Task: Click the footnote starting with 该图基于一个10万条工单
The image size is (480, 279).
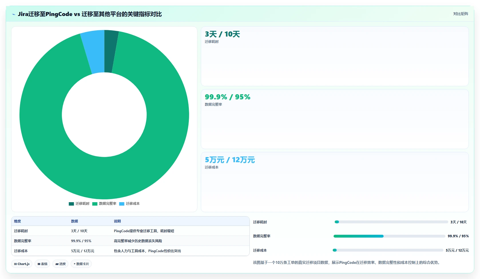Action: pyautogui.click(x=346, y=262)
